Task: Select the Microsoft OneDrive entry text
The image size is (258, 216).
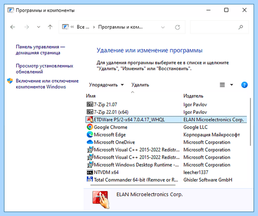Action: click(x=114, y=142)
